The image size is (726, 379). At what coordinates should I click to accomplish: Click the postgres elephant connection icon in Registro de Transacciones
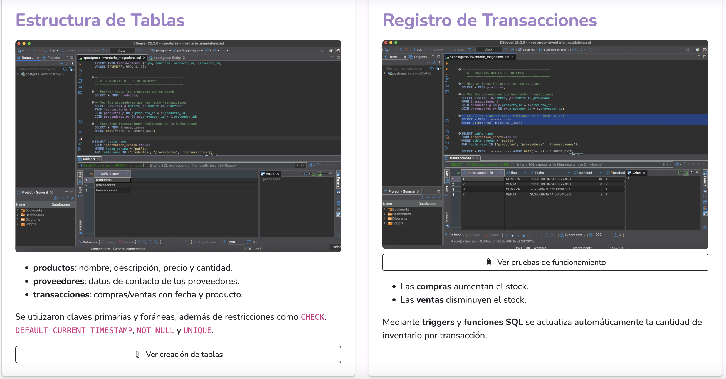[390, 73]
